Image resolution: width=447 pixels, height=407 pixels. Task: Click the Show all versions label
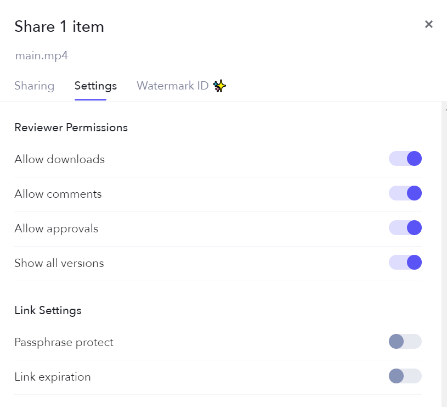tap(59, 263)
